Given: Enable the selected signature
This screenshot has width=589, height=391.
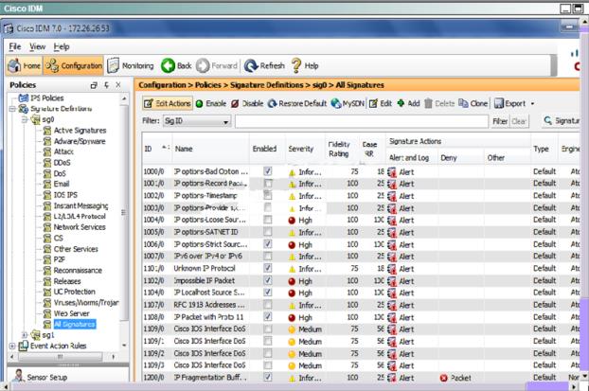Looking at the screenshot, I should pyautogui.click(x=211, y=103).
